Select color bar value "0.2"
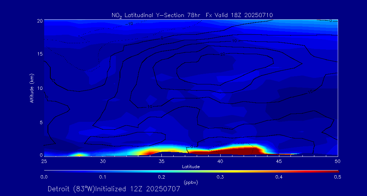The width and height of the screenshot is (367, 196). (161, 177)
